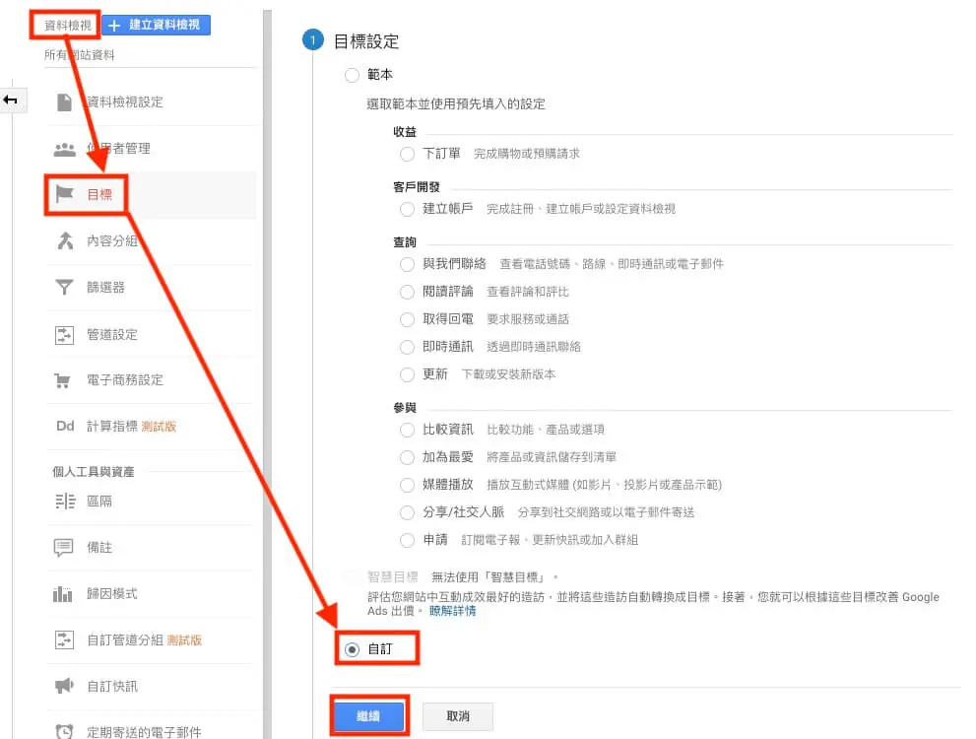Click the shopping cart icon for 電子商務設定
This screenshot has width=976, height=739.
point(62,380)
